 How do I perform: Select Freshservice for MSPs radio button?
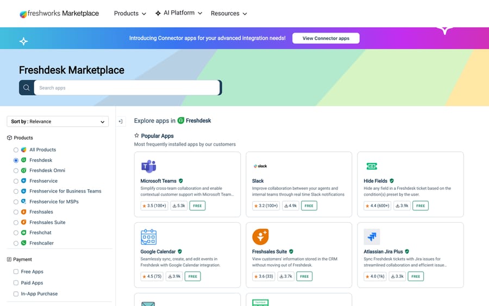click(16, 202)
